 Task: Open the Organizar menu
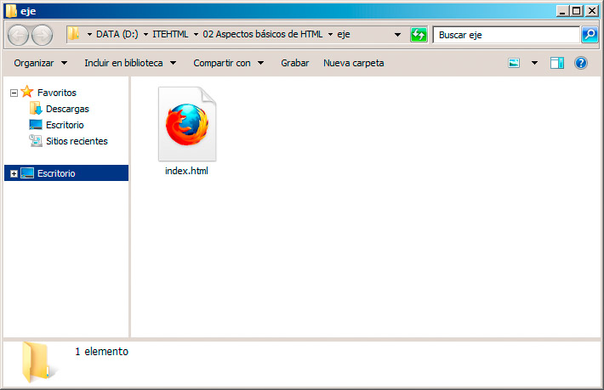(41, 63)
